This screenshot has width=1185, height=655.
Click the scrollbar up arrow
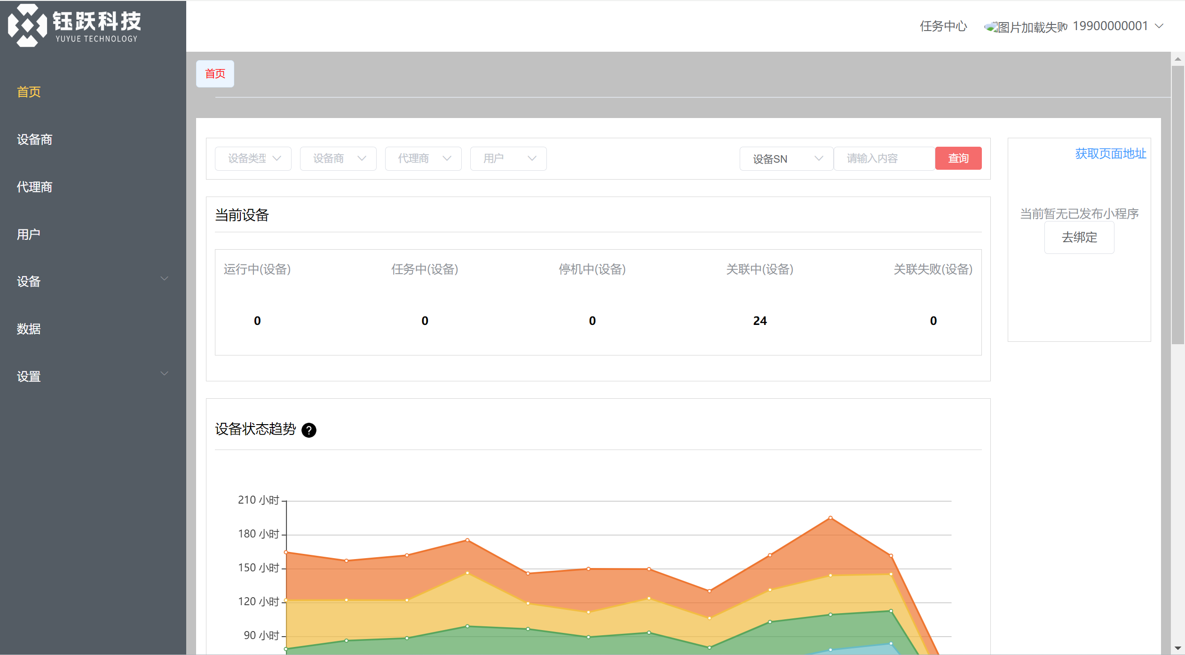click(x=1177, y=59)
